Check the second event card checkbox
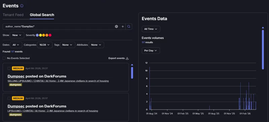The height and width of the screenshot is (122, 269). click(9, 98)
